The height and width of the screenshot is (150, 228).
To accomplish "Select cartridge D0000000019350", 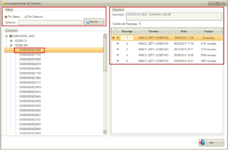I will (30, 59).
